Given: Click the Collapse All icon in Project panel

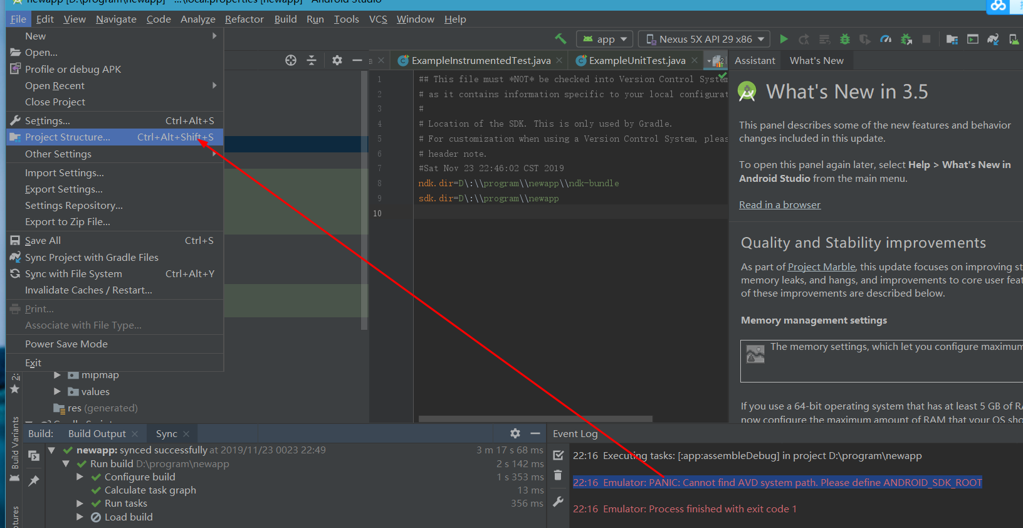Looking at the screenshot, I should pyautogui.click(x=312, y=60).
